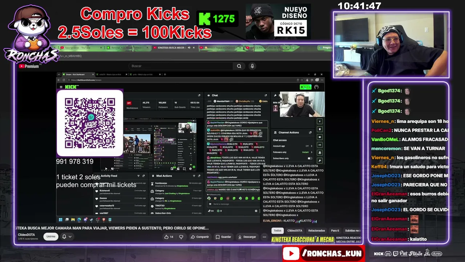Pop out the stream stats panel
This screenshot has width=465, height=262.
coord(199,95)
